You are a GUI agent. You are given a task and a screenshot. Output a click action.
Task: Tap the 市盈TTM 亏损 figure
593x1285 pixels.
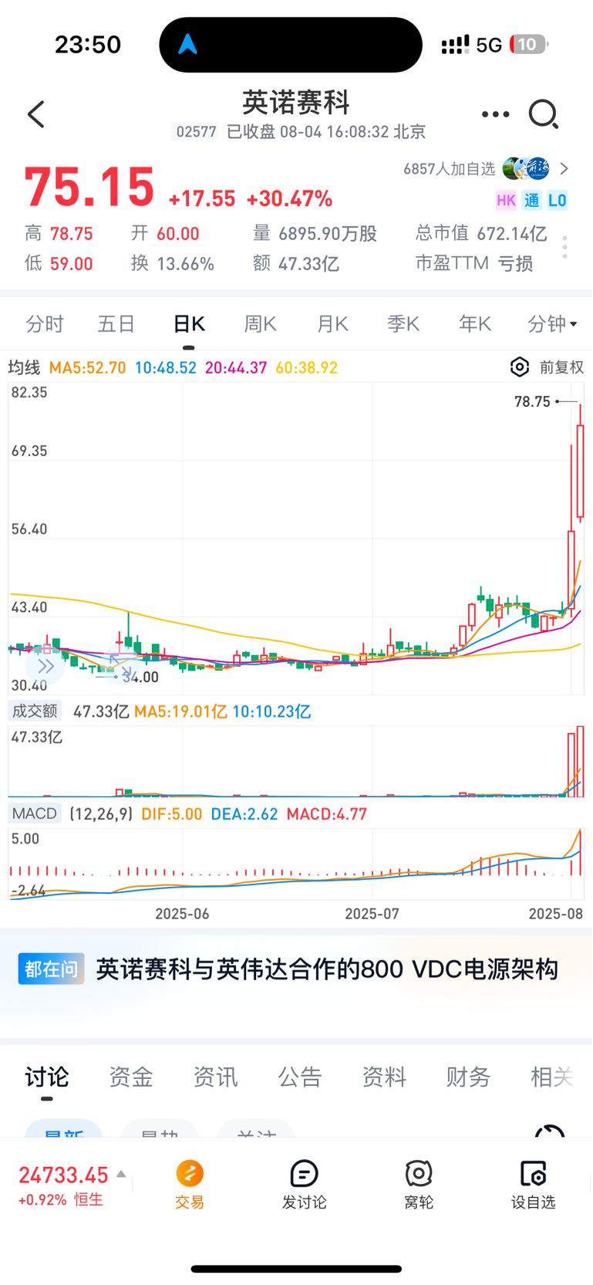[x=474, y=263]
